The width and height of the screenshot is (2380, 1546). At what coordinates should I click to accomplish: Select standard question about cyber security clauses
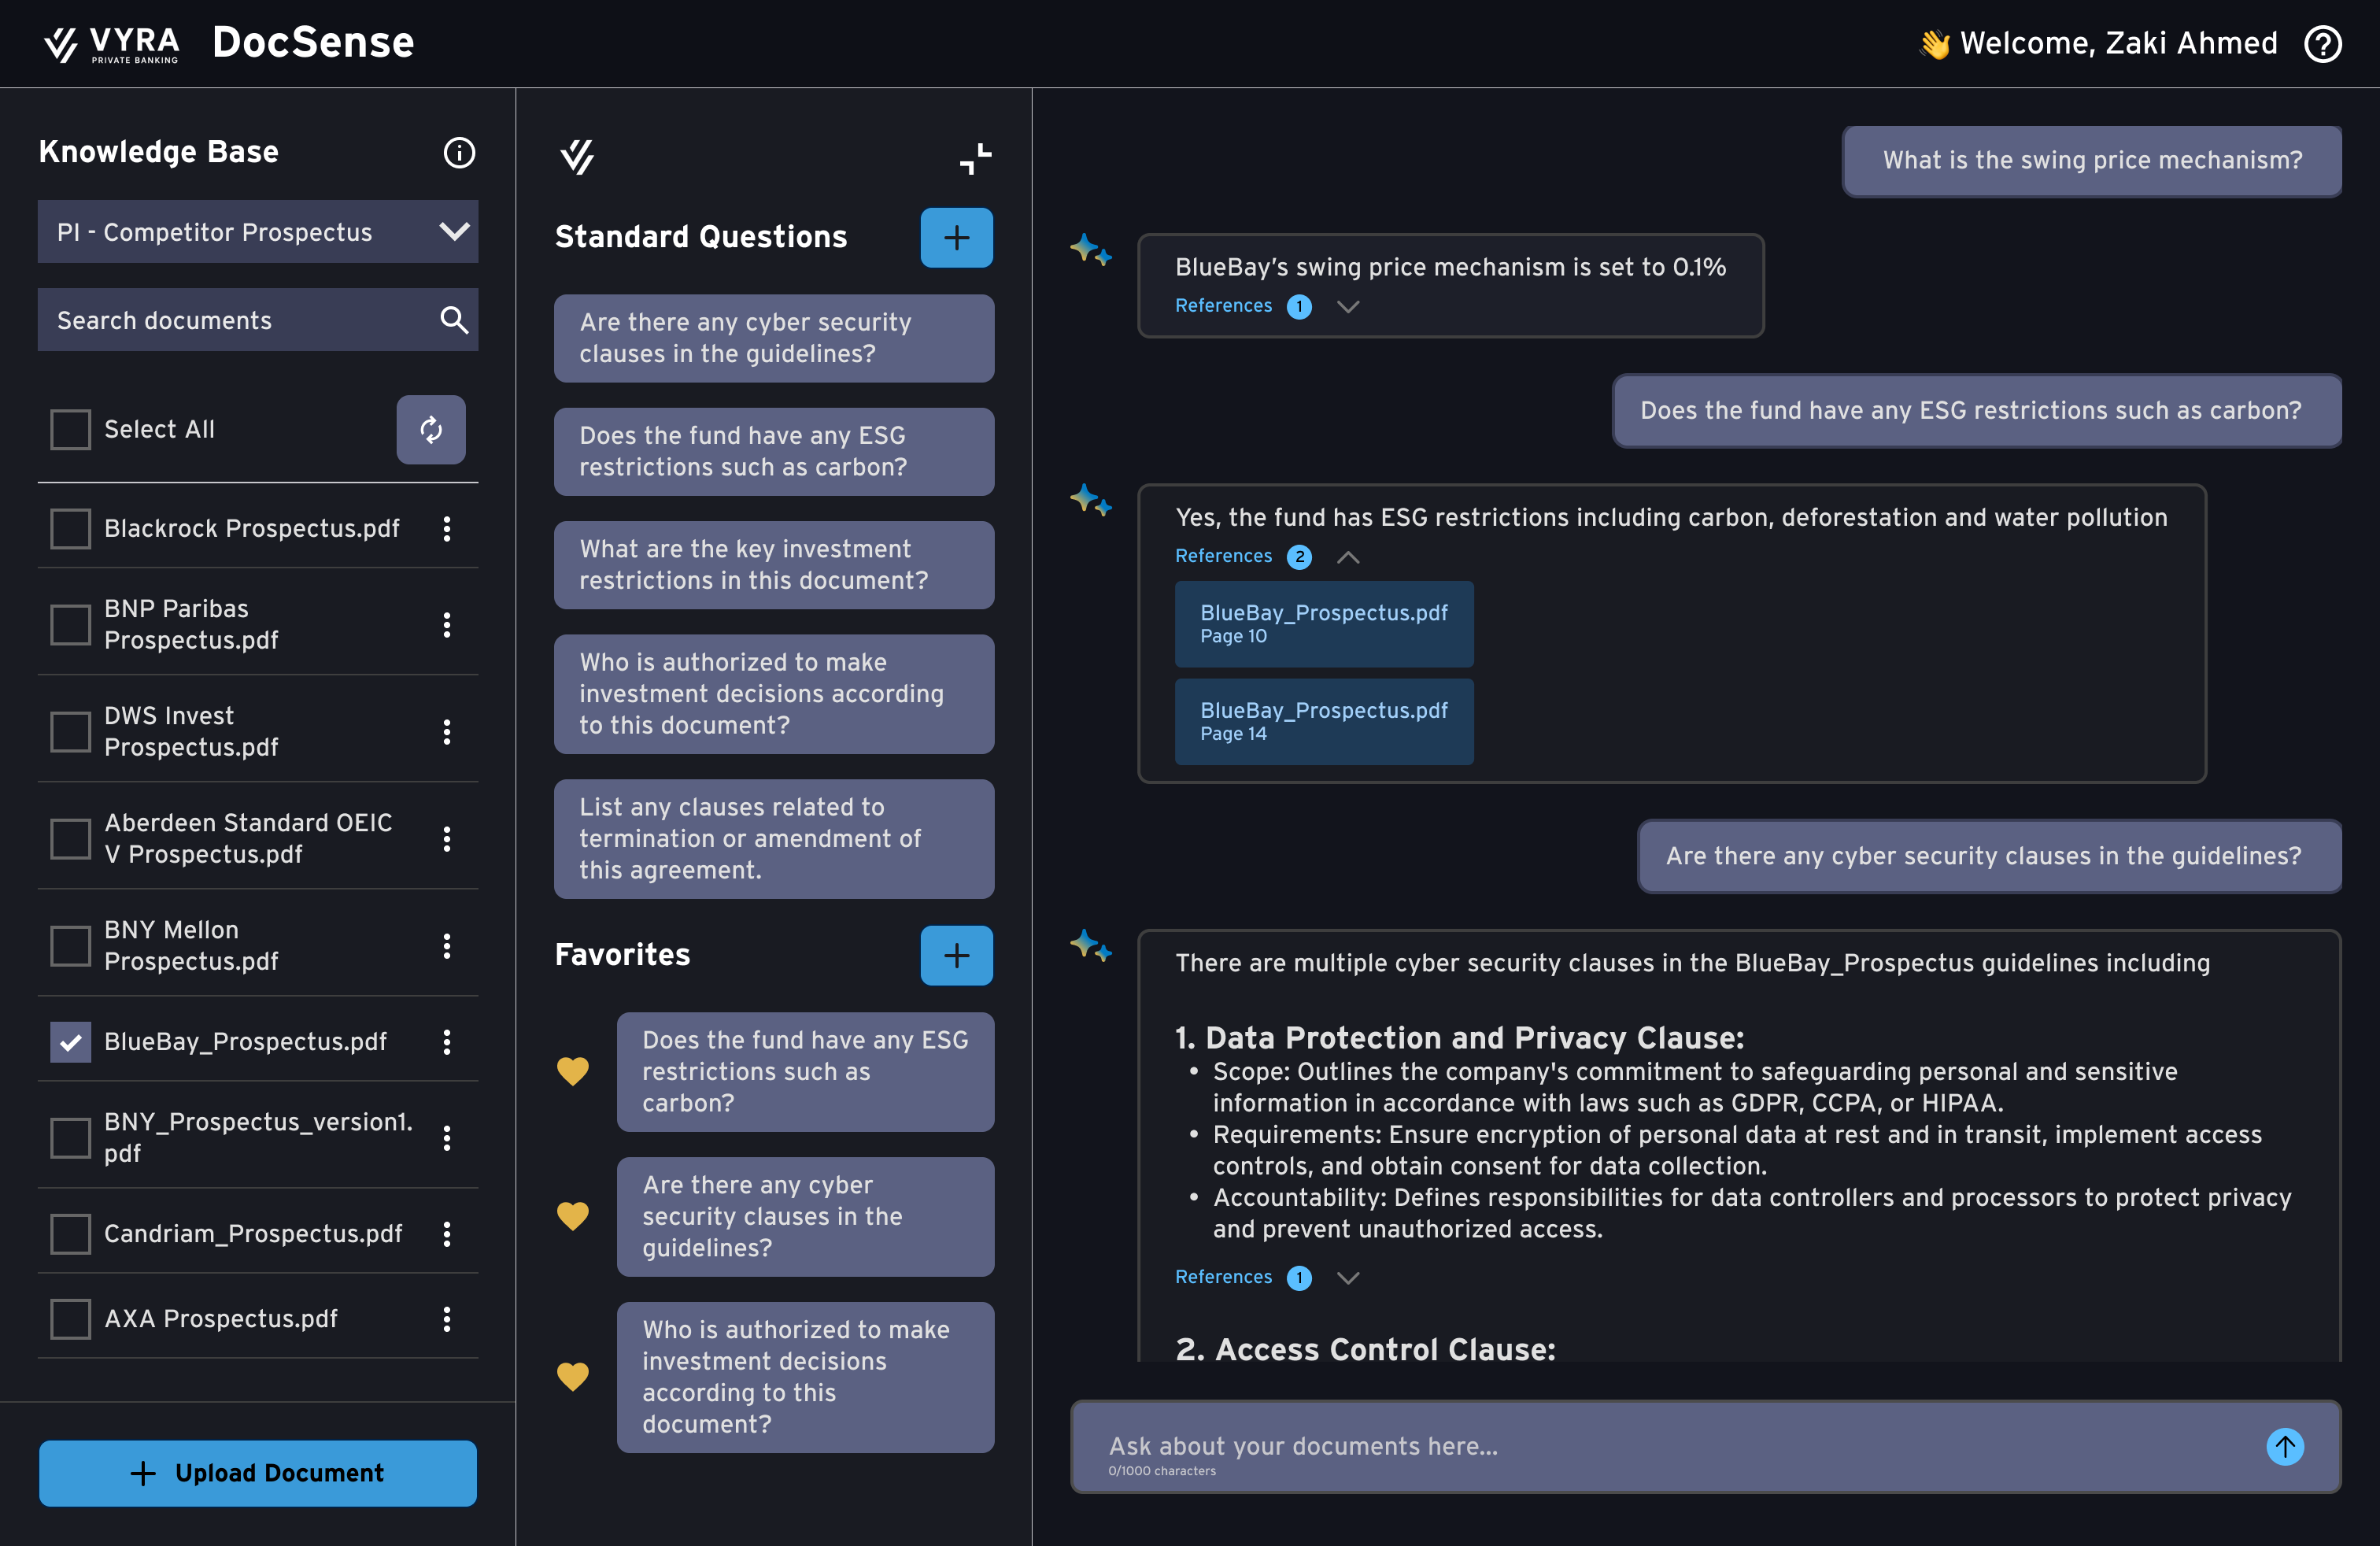(774, 338)
